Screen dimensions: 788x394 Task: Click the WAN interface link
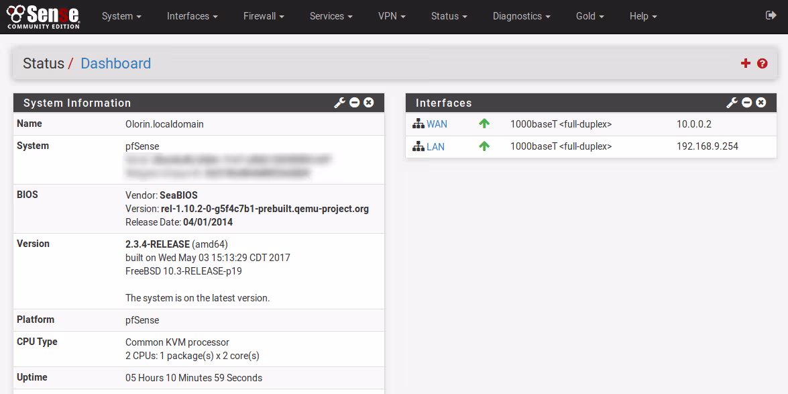[x=437, y=124]
